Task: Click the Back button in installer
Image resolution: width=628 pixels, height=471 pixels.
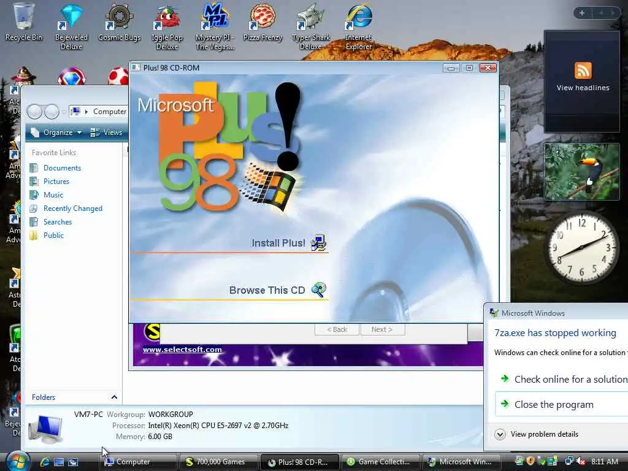Action: tap(337, 329)
